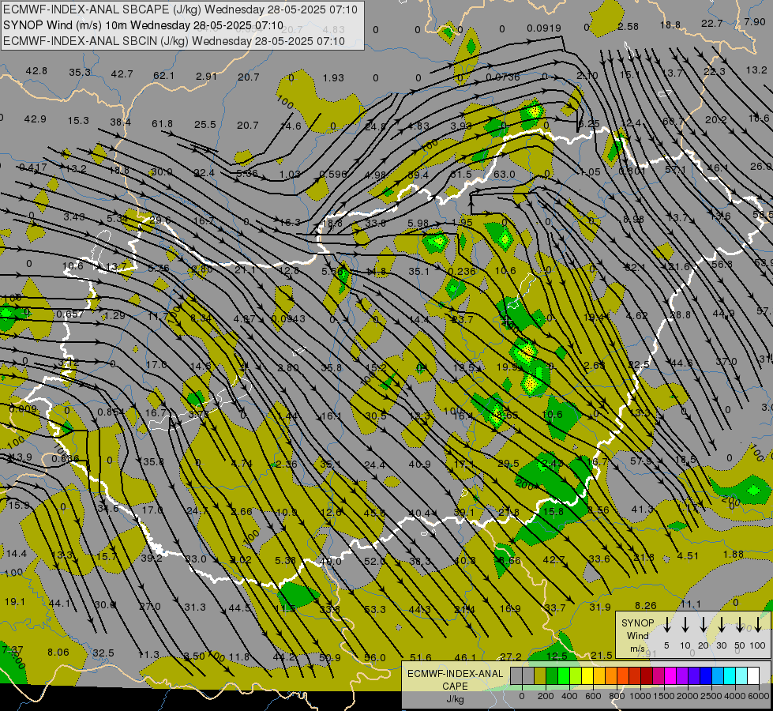This screenshot has height=711, width=773.
Task: Click map value 62.1
Action: click(163, 76)
